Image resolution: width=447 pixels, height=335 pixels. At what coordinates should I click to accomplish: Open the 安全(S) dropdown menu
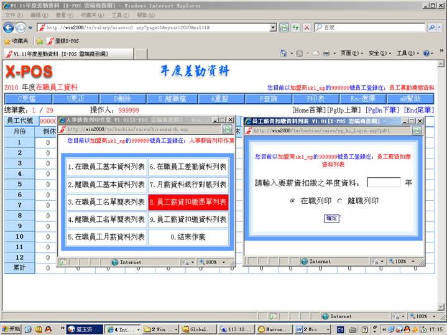pyautogui.click(x=379, y=53)
